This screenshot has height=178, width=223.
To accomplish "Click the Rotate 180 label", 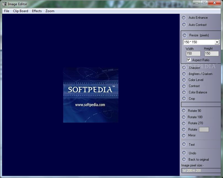I will [x=195, y=117].
